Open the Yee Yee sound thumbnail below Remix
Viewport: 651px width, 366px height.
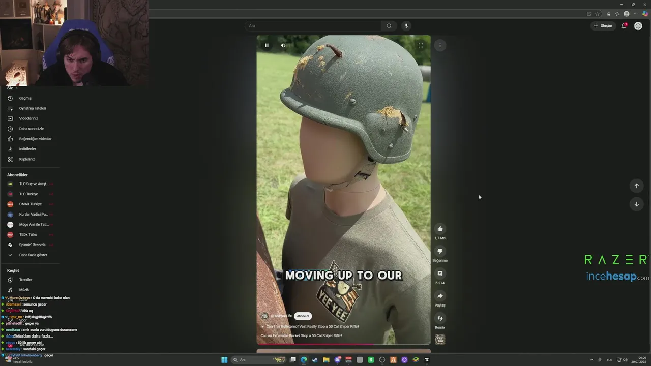[440, 340]
